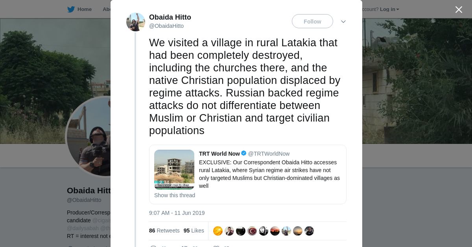The width and height of the screenshot is (472, 247).
Task: Open the quoted TRT World Now video thumbnail
Action: (x=174, y=169)
